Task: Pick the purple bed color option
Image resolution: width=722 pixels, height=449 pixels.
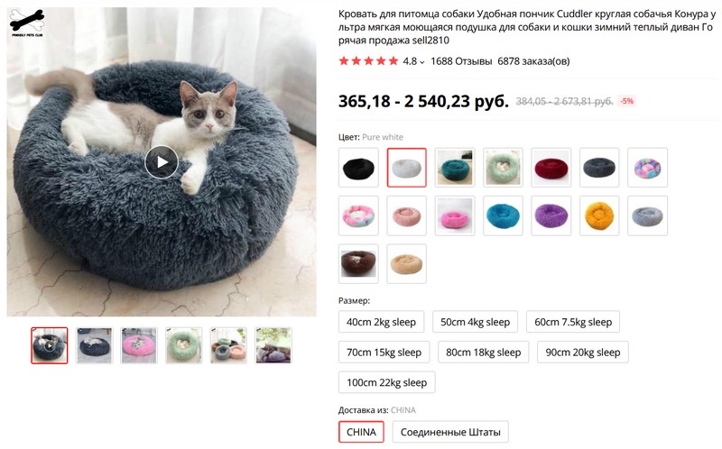Action: click(x=551, y=215)
